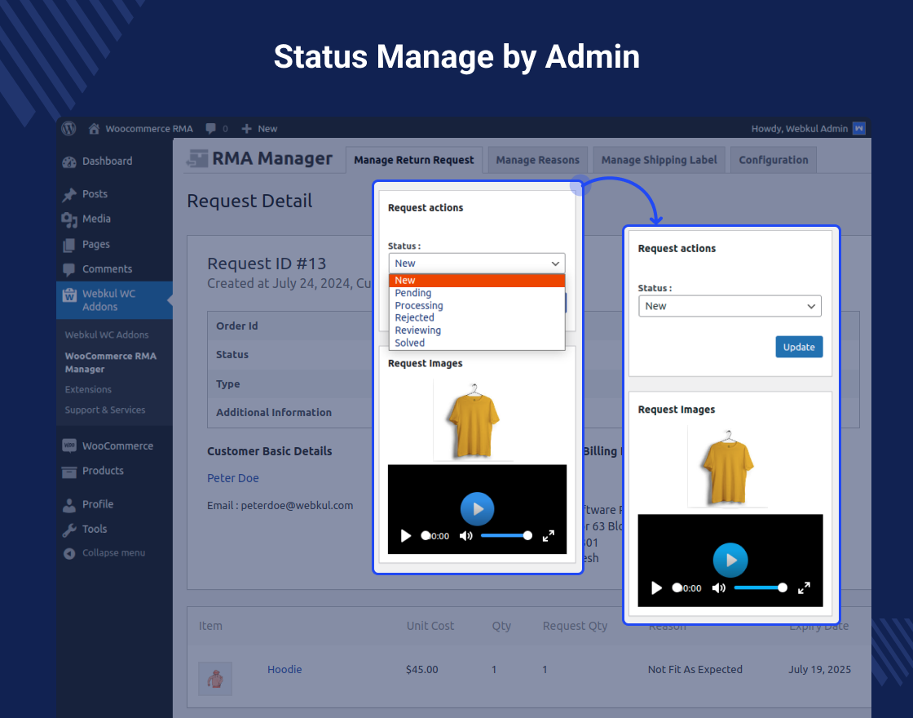Screen dimensions: 913x718
Task: Click the plus New icon in admin bar
Action: [246, 128]
